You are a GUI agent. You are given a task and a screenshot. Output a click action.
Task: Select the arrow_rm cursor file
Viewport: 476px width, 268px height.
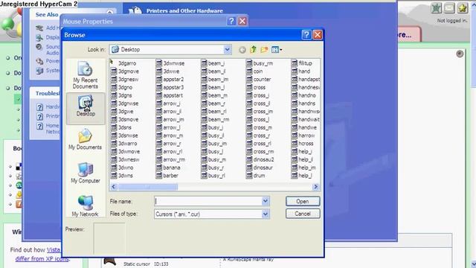[170, 159]
